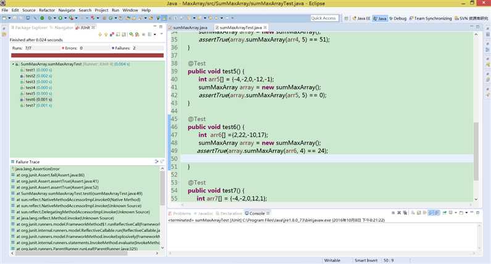The height and width of the screenshot is (264, 491).
Task: Click the Clear Console icon
Action: 413,213
